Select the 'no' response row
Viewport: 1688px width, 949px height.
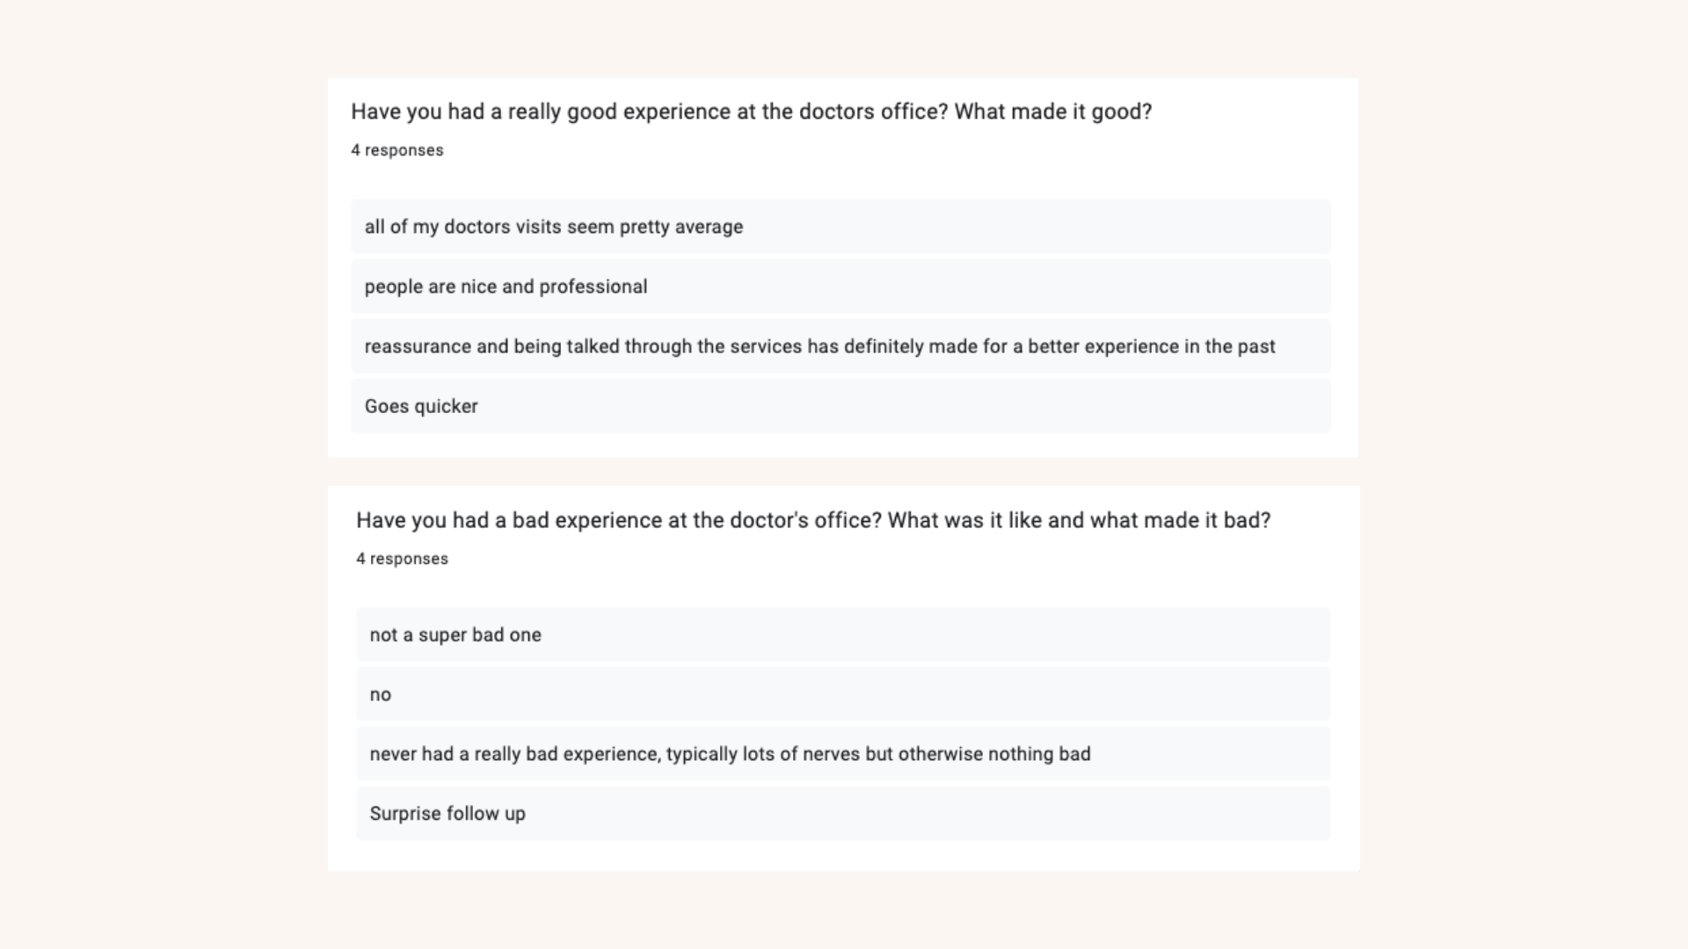pyautogui.click(x=381, y=695)
